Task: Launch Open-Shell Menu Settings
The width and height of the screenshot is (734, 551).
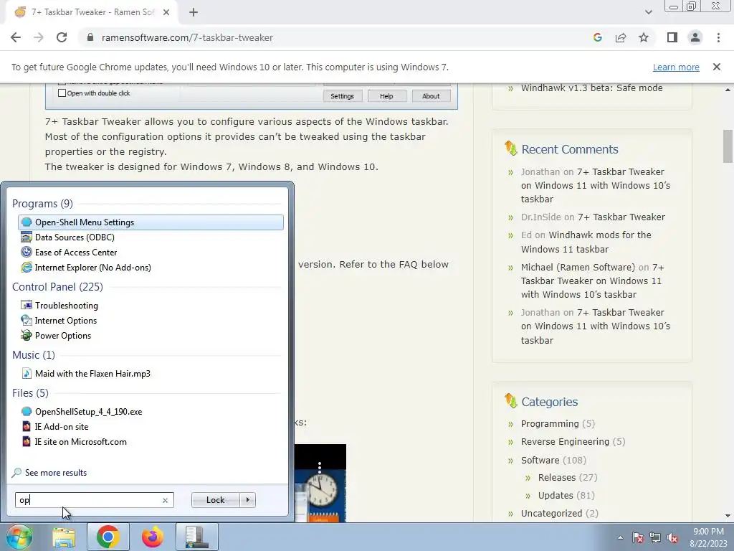Action: coord(151,222)
